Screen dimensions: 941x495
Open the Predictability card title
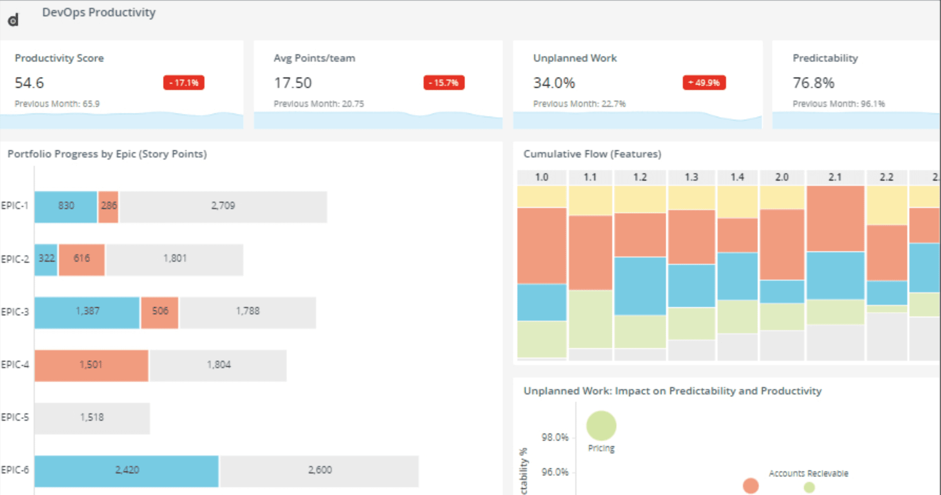click(x=825, y=58)
